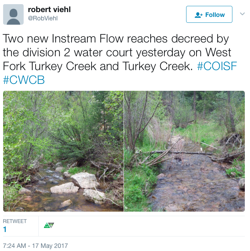Click the person-plus icon inside Follow
The image size is (250, 251).
[x=199, y=15]
